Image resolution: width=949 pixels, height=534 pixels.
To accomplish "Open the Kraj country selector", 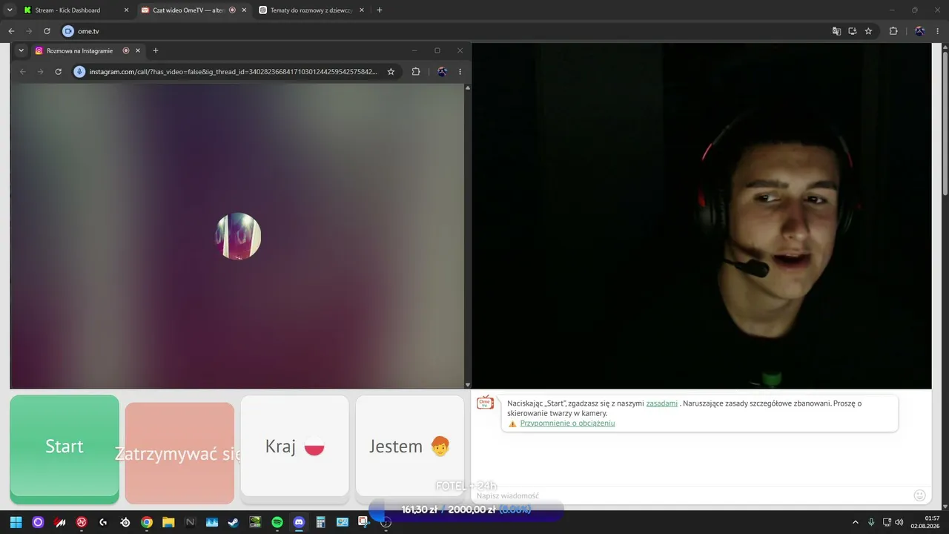I will coord(294,446).
